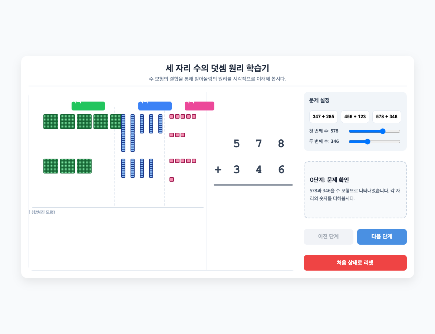Click the 0단계: 문제 확인 step description box
This screenshot has width=435, height=334.
(355, 190)
